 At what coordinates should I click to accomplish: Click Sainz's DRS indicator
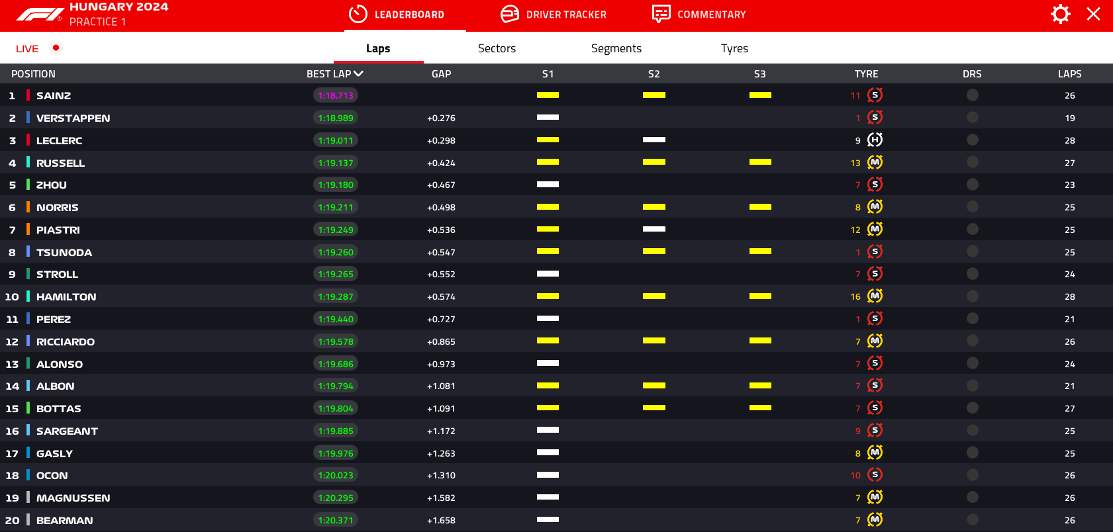click(972, 95)
